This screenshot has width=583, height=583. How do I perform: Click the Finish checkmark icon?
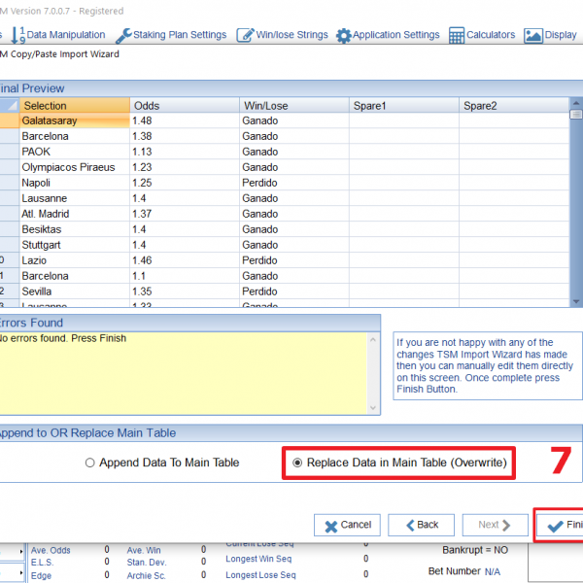point(555,526)
